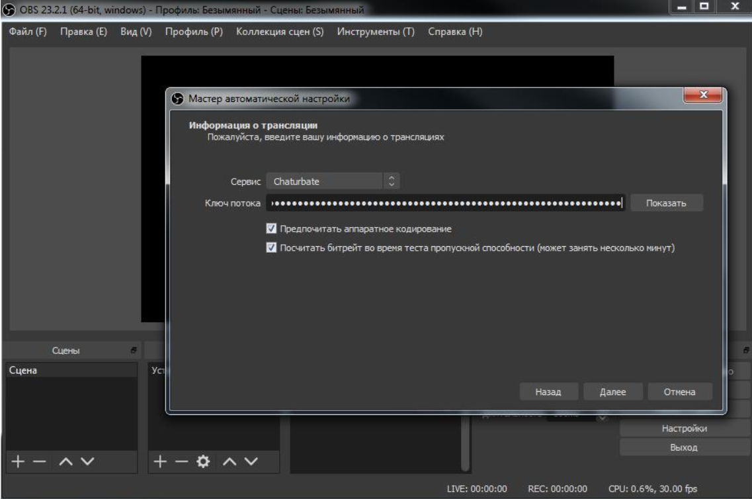Open the Файл menu

pyautogui.click(x=28, y=32)
